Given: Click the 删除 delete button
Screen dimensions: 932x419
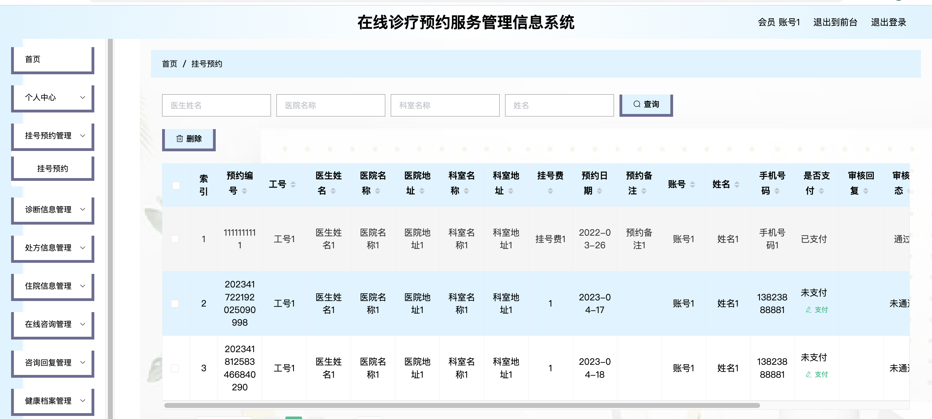Looking at the screenshot, I should click(x=189, y=140).
